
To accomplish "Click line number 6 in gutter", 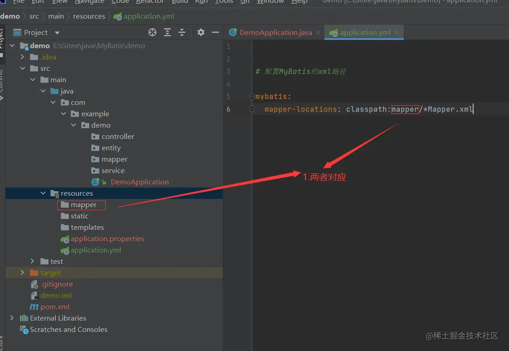I will point(228,109).
